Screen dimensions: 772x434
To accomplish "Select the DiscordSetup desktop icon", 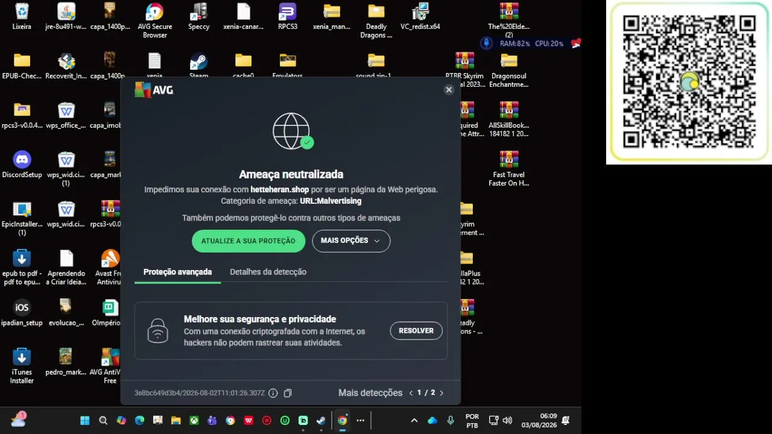I will click(22, 165).
